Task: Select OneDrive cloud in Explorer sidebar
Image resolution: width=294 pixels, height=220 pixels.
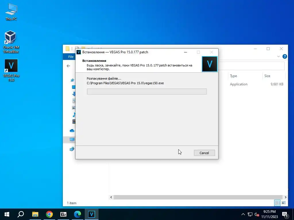Action: pyautogui.click(x=72, y=131)
